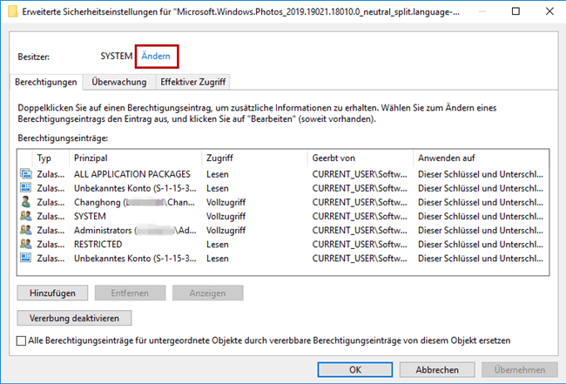Open the Effektiver Zugriff tab

[x=192, y=82]
